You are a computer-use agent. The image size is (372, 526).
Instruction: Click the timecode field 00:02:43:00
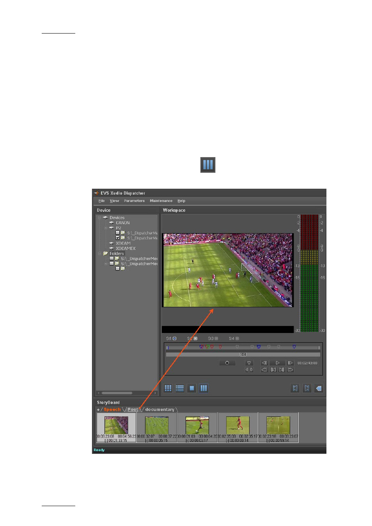pyautogui.click(x=307, y=363)
